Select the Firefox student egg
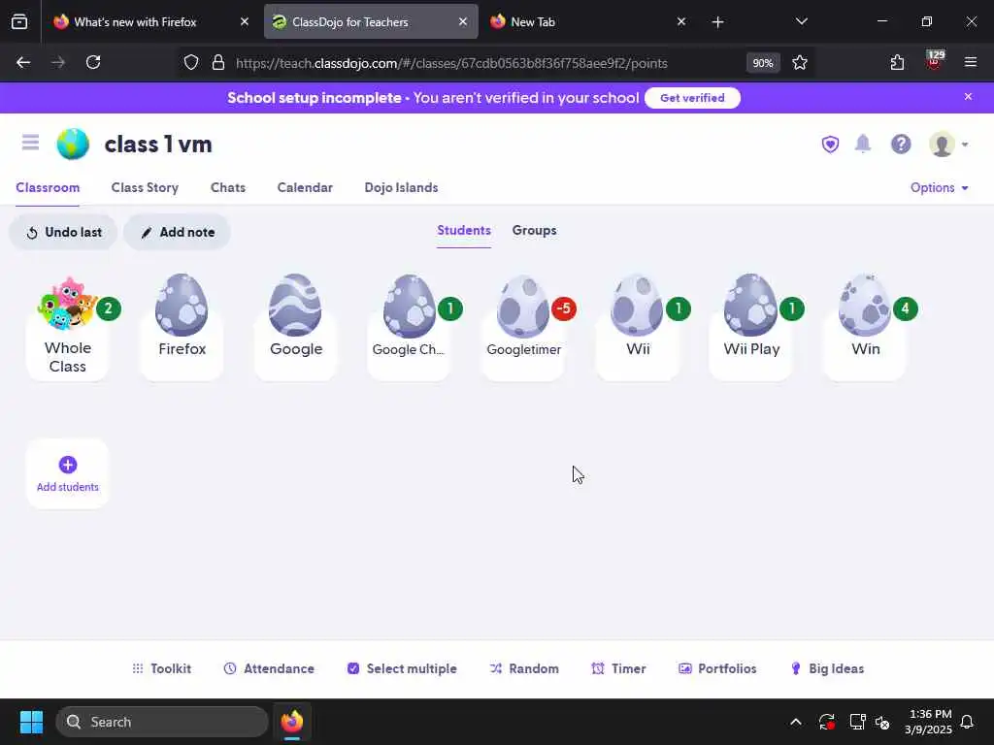The height and width of the screenshot is (745, 994). 182,328
